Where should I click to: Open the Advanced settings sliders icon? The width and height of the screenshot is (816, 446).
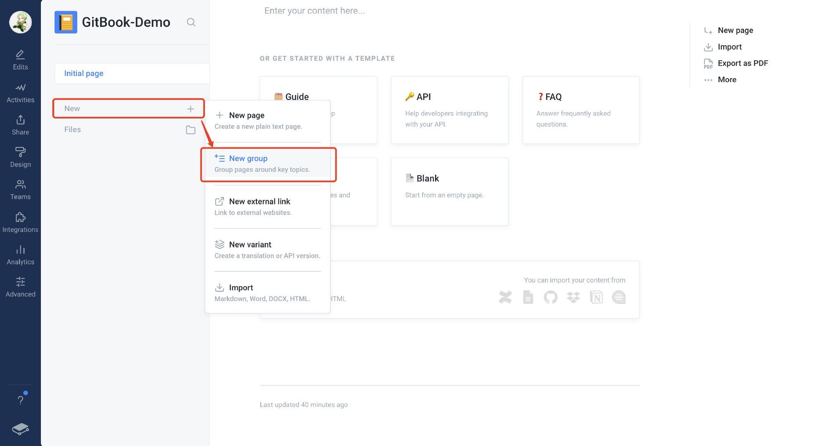pos(20,287)
